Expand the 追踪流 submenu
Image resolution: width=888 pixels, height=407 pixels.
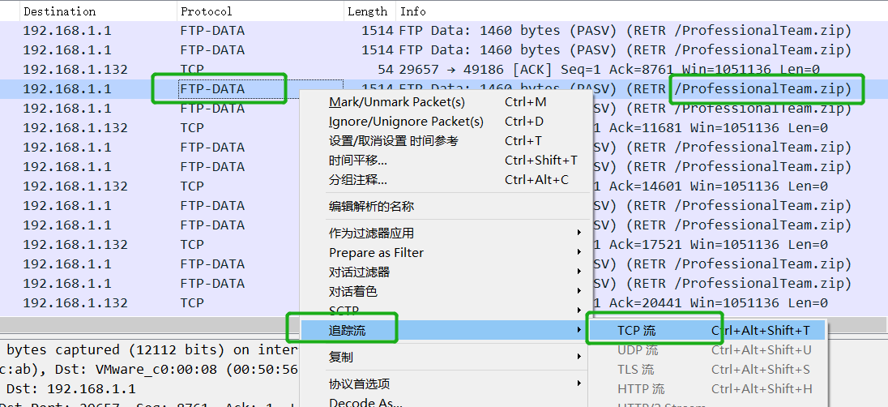[446, 331]
